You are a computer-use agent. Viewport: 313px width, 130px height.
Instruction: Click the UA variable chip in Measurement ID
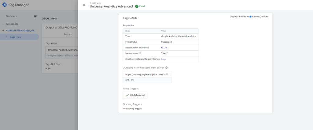[164, 53]
